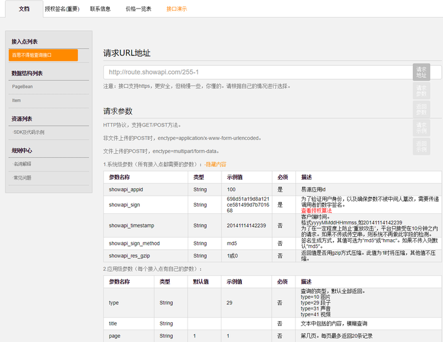
Task: Click showapi_timestamp parameter name cell
Action: tap(146, 225)
